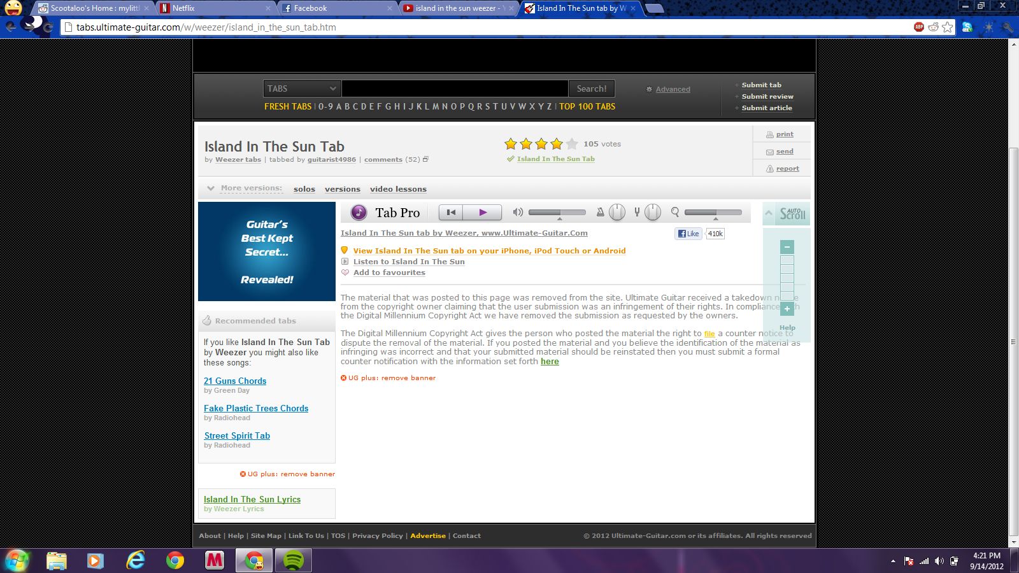The width and height of the screenshot is (1019, 573).
Task: Click the magnifier zoom icon in Tab Pro
Action: coord(675,212)
